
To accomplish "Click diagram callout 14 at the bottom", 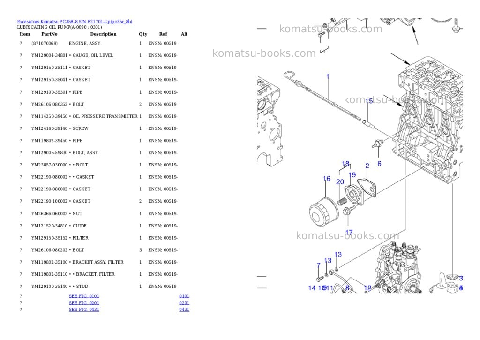I will [x=312, y=288].
